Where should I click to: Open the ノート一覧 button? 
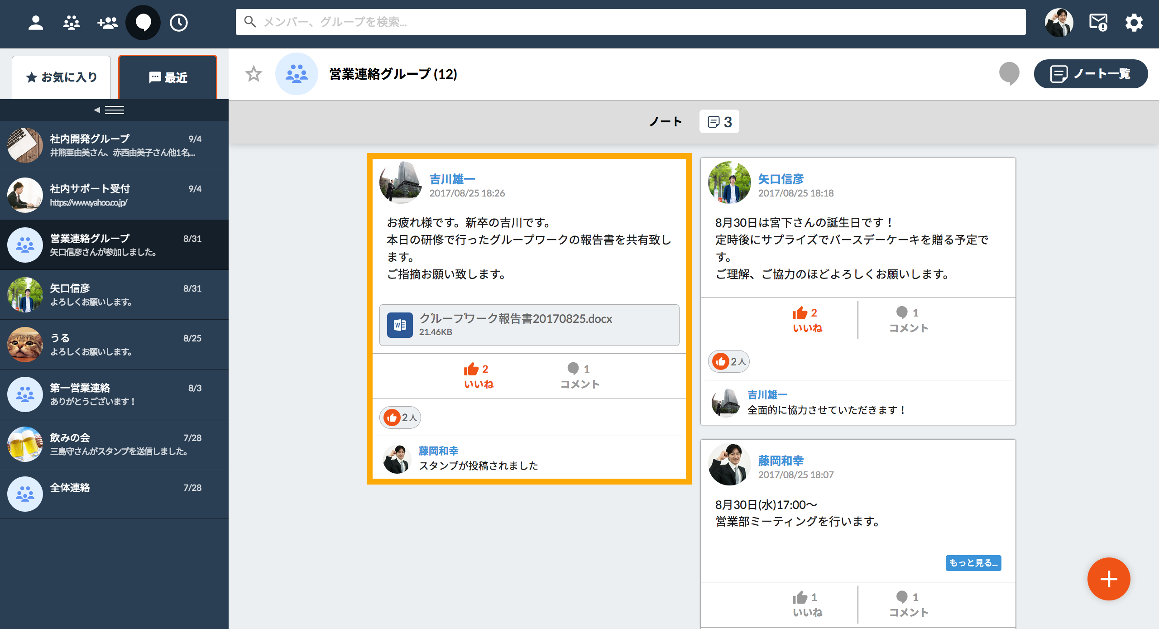(1090, 74)
